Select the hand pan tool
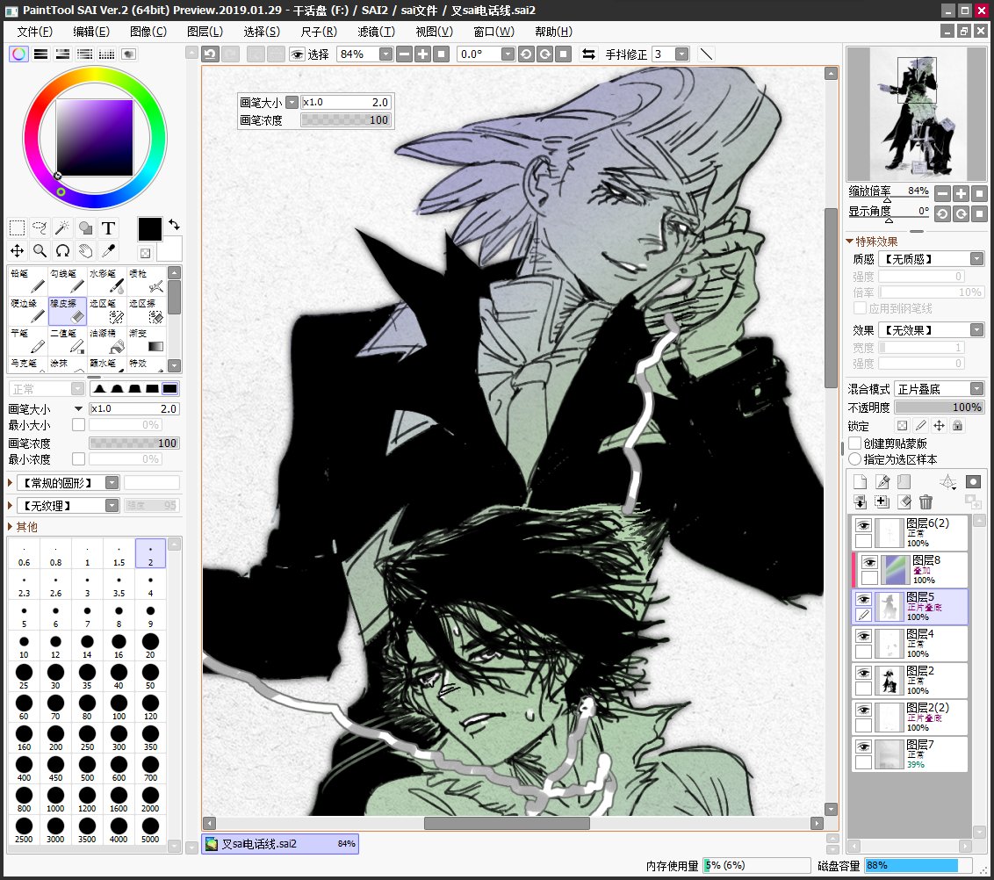Screen dimensions: 994x880 point(85,251)
